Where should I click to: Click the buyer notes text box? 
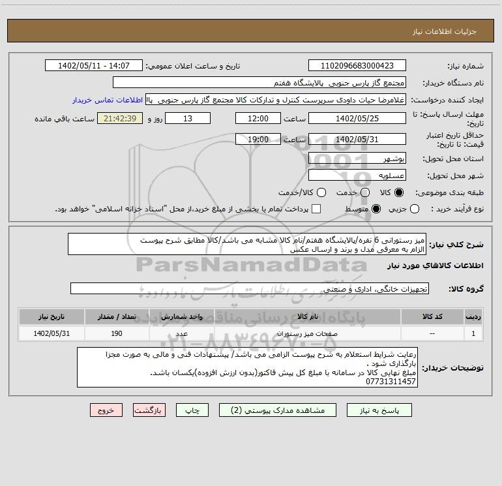coord(247,367)
